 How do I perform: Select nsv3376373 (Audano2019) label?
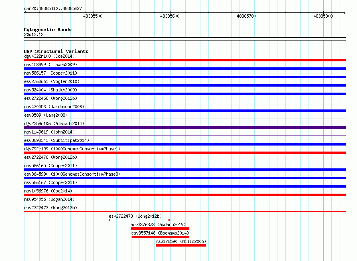pyautogui.click(x=158, y=225)
